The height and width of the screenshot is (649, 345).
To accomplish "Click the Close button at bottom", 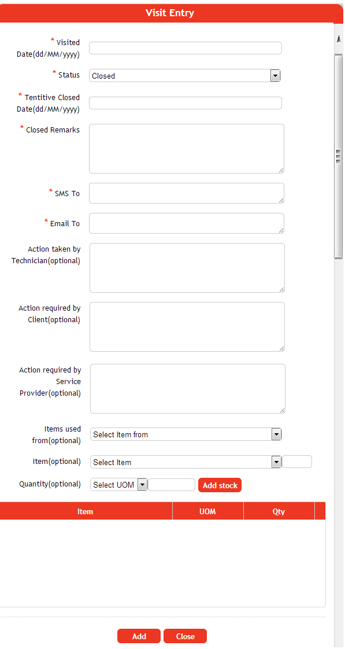I will (x=185, y=636).
